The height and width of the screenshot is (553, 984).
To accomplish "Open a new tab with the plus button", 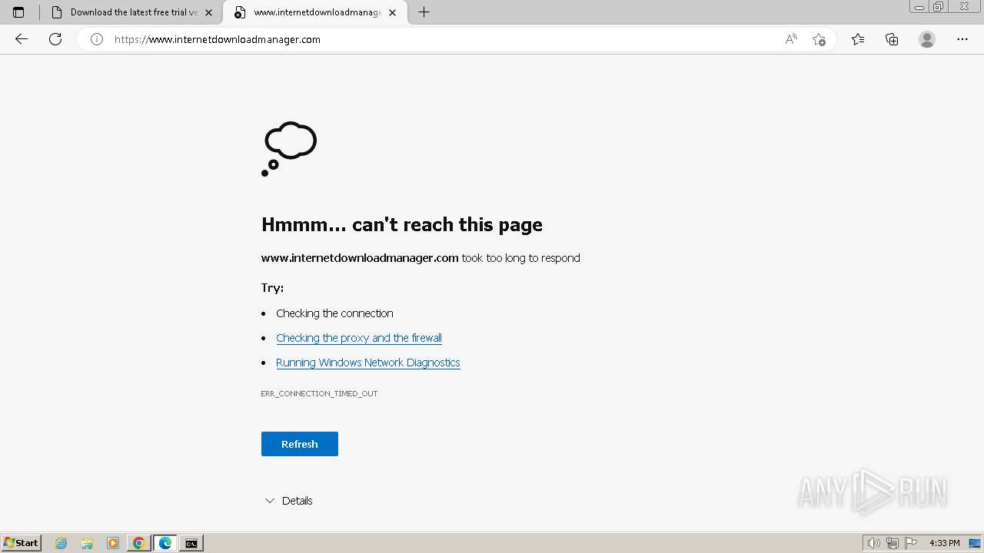I will [x=424, y=12].
